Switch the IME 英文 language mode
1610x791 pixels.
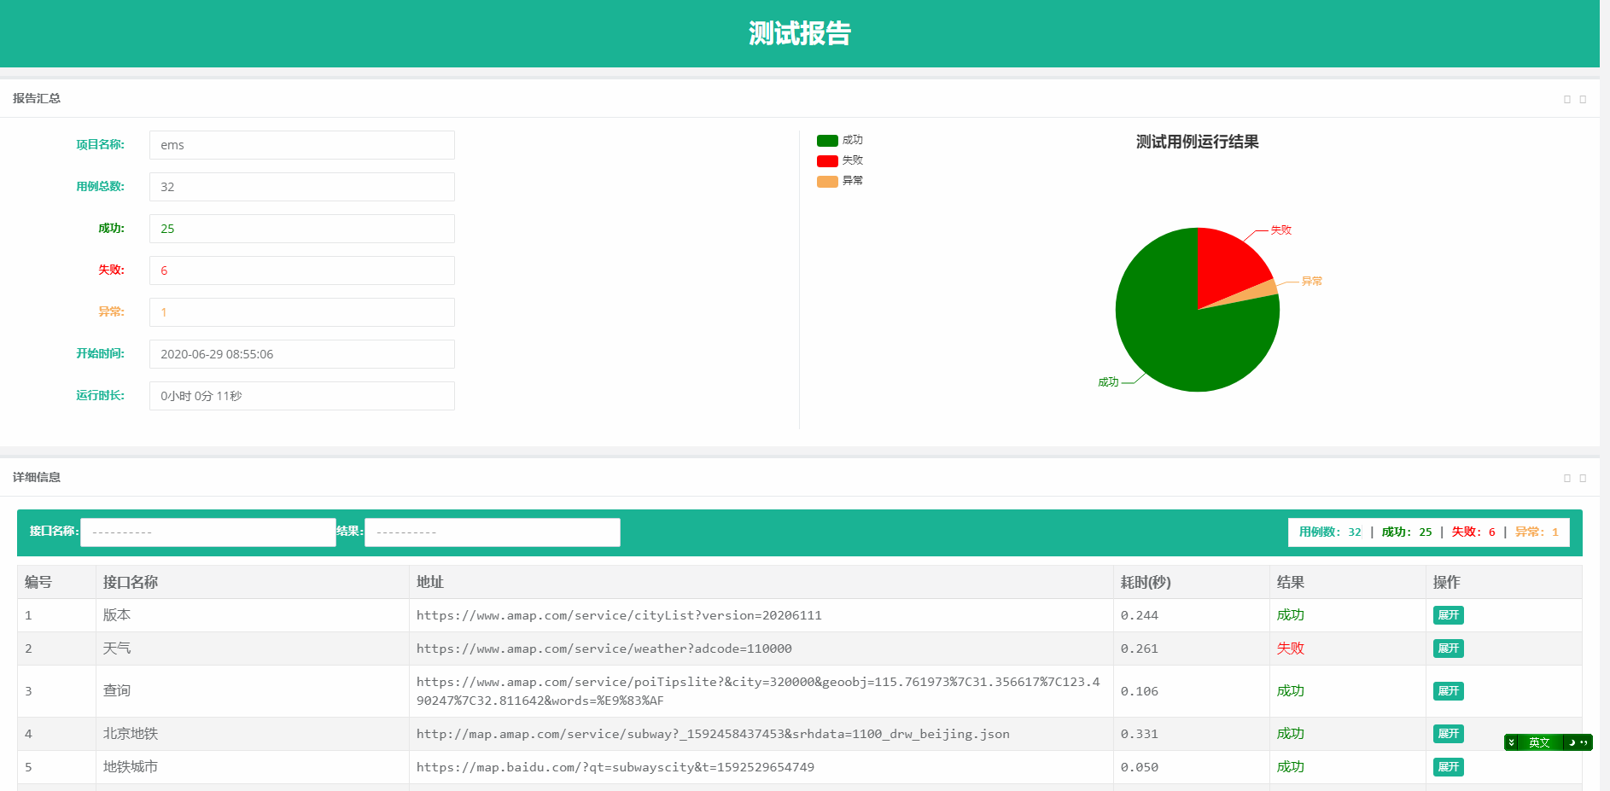point(1539,742)
